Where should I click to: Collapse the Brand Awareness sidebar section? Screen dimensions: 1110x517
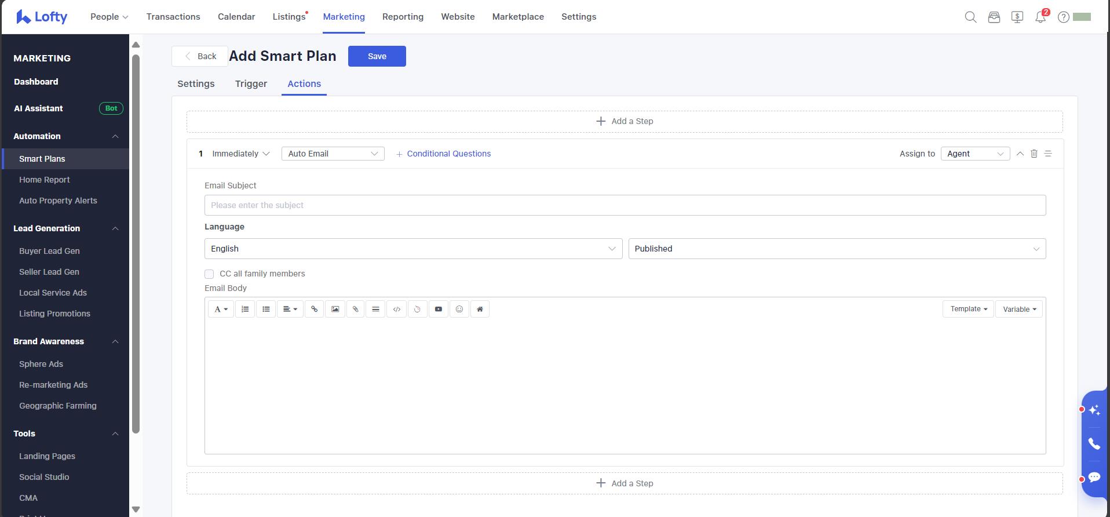115,341
